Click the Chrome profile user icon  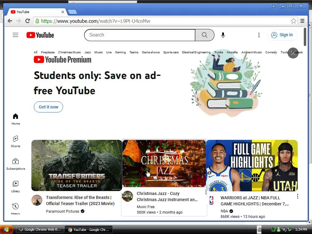tap(274, 6)
